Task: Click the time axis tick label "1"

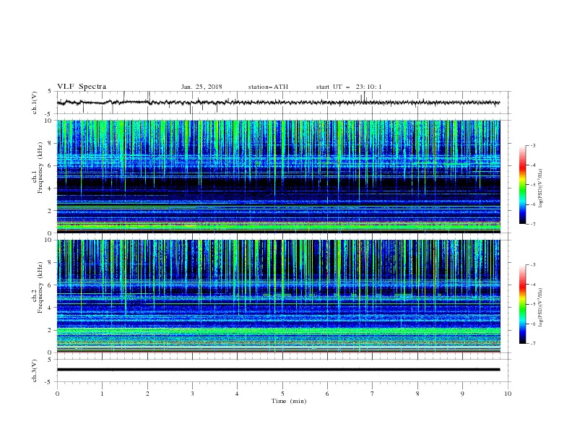Action: point(102,394)
